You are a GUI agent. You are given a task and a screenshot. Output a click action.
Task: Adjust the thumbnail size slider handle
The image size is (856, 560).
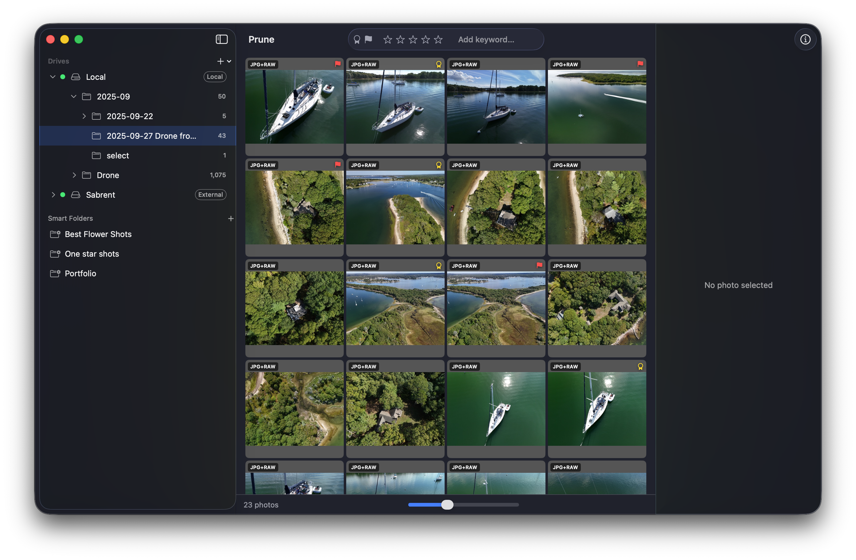(447, 505)
